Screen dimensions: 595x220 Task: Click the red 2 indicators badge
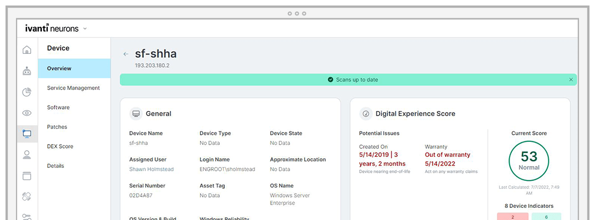coord(513,217)
